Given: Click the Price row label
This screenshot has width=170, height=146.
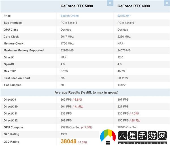Looking at the screenshot, I should (7, 16).
